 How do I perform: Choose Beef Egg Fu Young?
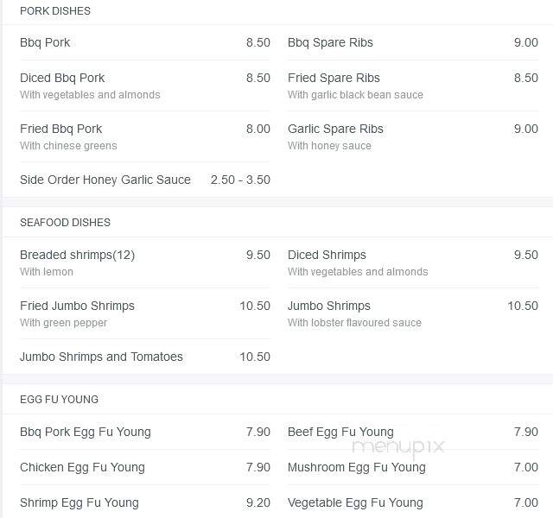tap(413, 432)
